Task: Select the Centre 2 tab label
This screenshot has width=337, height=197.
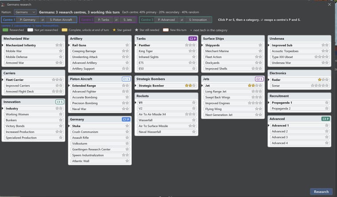Action: [x=87, y=20]
